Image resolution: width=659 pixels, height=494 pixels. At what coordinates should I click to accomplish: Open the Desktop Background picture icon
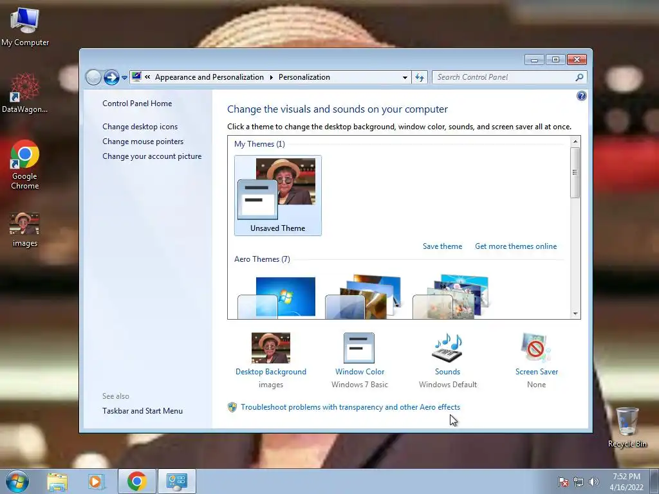tap(271, 348)
